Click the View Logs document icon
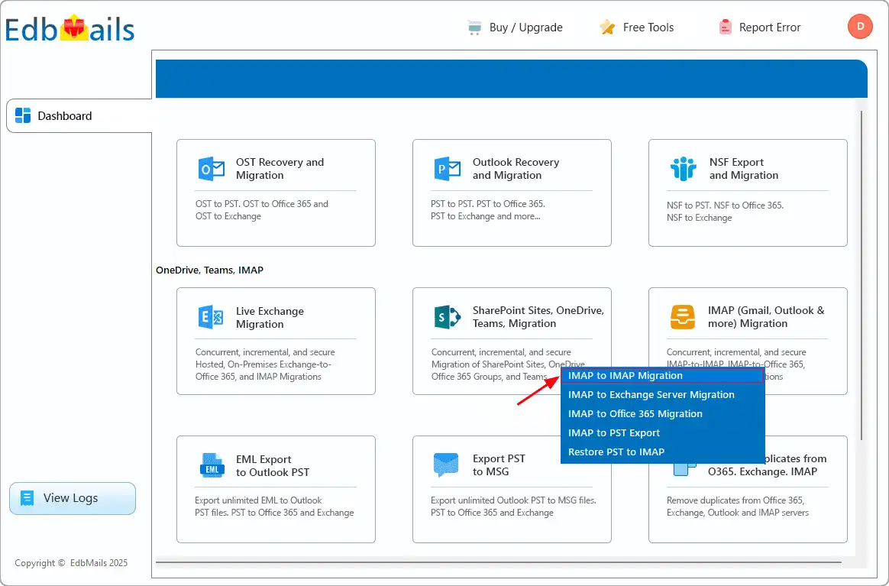 [x=27, y=498]
